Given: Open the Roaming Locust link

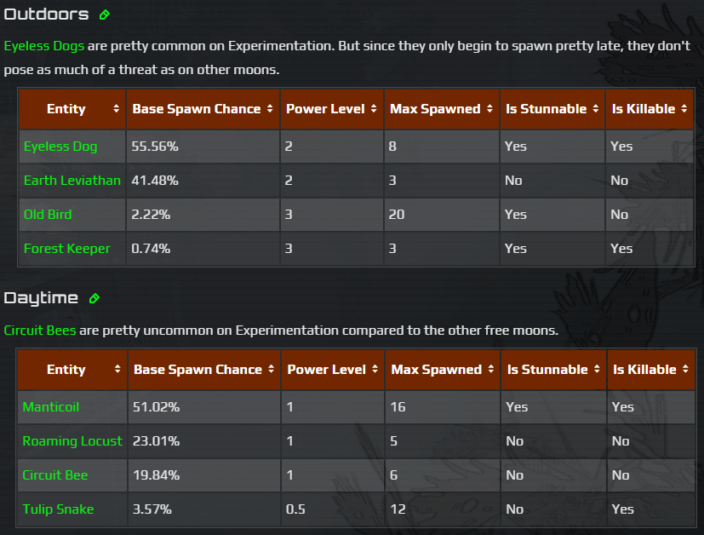Looking at the screenshot, I should pos(72,441).
